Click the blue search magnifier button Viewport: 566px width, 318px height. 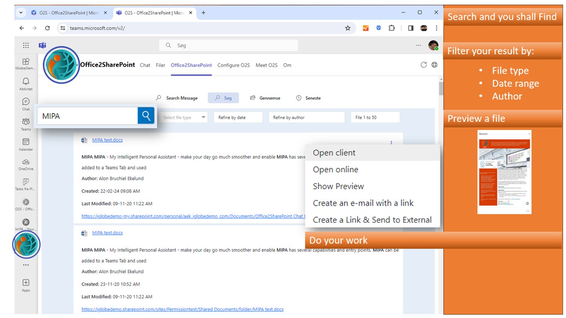coord(146,116)
